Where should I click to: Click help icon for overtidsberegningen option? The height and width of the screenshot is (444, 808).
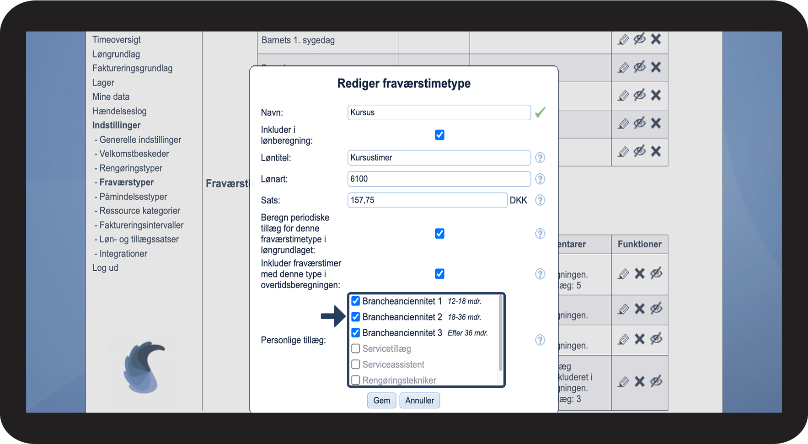click(x=540, y=274)
